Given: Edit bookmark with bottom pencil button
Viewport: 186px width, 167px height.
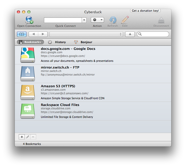Looking at the screenshot, I should 28,137.
